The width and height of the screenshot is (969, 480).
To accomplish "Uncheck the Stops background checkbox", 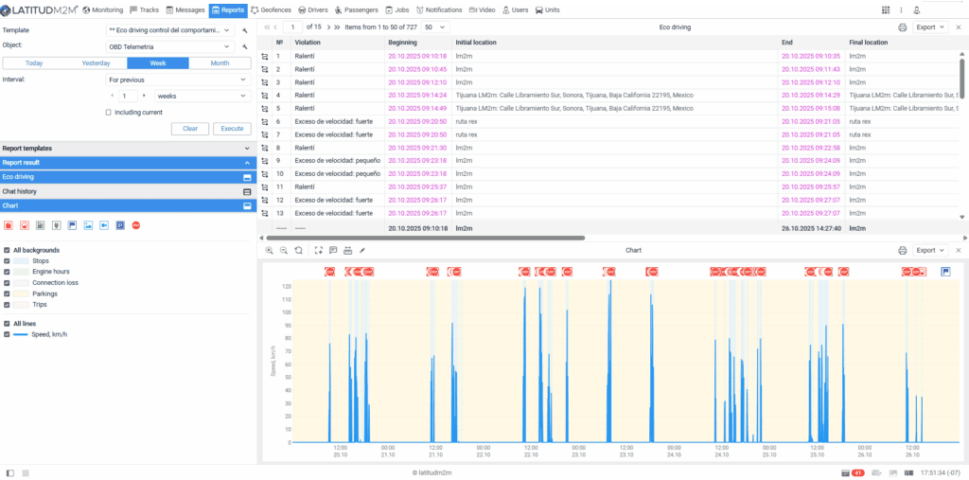I will click(x=8, y=260).
